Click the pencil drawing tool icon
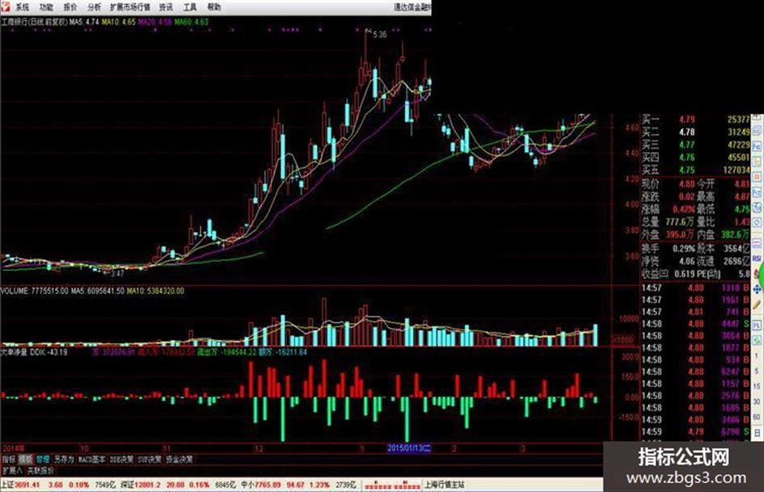This screenshot has height=492, width=764. coord(756,305)
